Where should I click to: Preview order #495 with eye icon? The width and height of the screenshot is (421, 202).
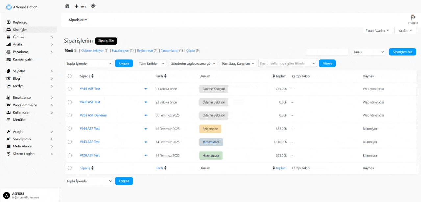(x=146, y=89)
